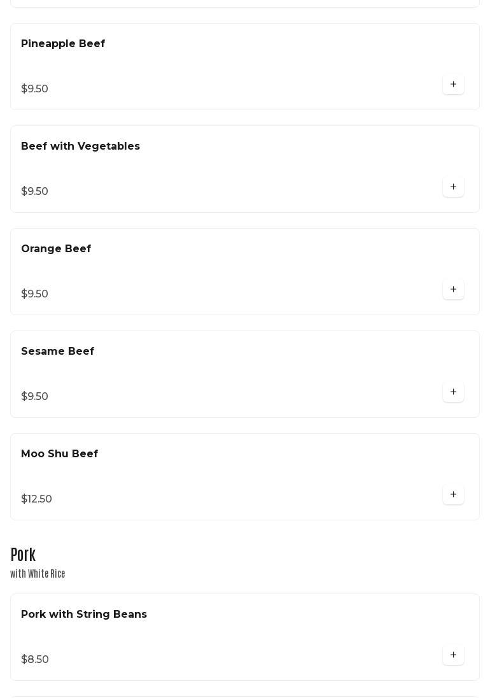
Task: Click the Orange Beef item name
Action: click(x=56, y=249)
